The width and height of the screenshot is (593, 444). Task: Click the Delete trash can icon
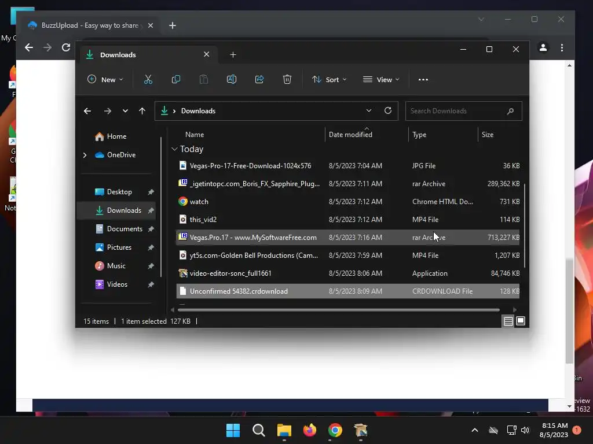tap(287, 80)
